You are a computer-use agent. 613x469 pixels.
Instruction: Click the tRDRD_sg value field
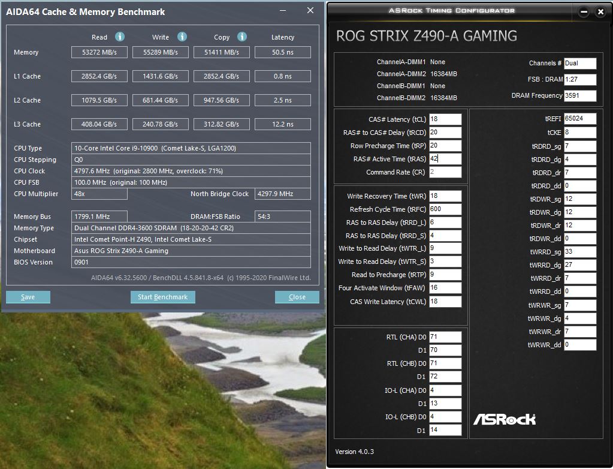click(580, 146)
